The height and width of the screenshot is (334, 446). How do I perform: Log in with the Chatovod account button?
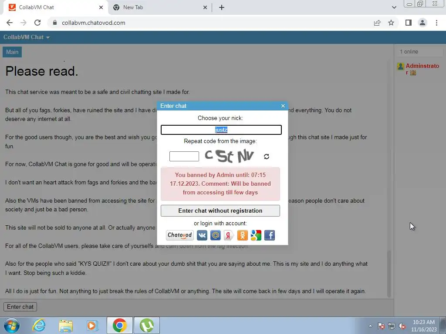(180, 235)
